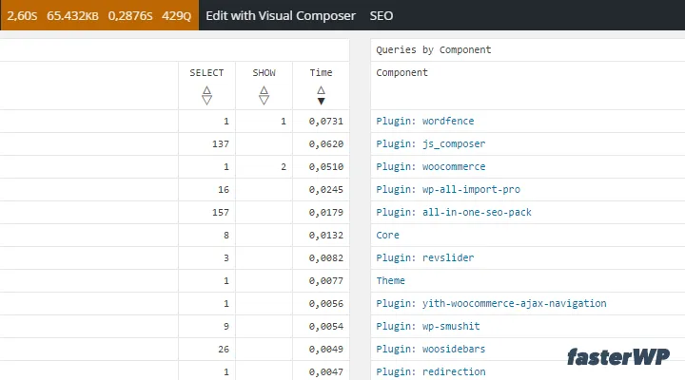Select time value 0,0179 in table
This screenshot has width=685, height=380.
326,213
